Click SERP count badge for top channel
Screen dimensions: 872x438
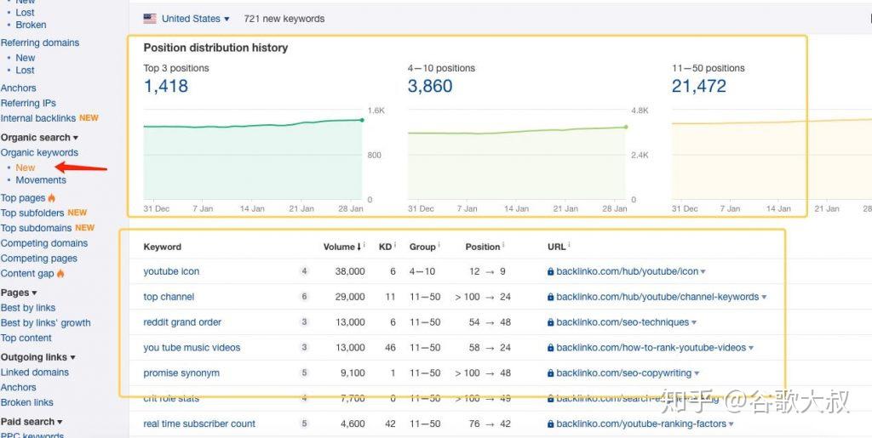tap(304, 297)
